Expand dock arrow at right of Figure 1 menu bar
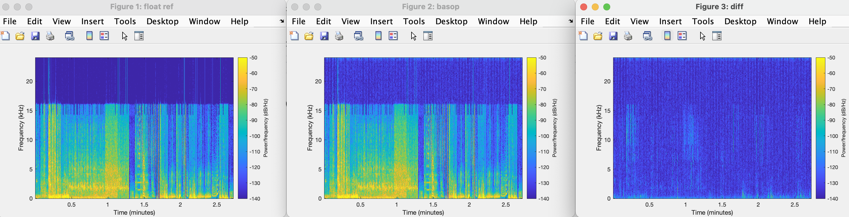This screenshot has height=217, width=849. click(282, 21)
